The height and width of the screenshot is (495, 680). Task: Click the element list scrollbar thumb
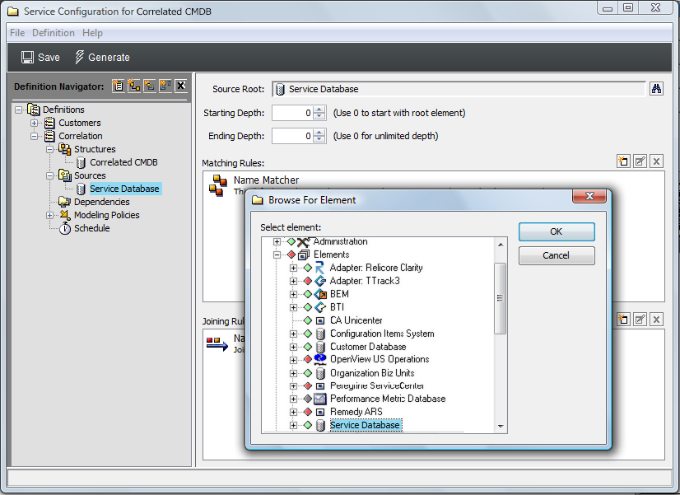(500, 298)
